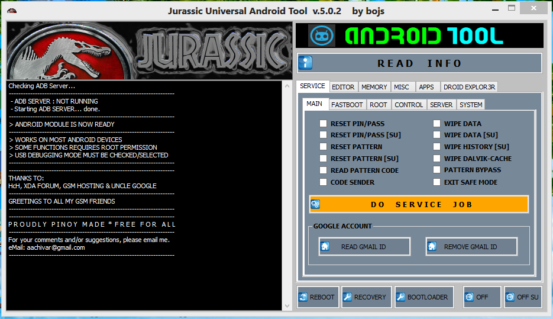Click 'ANDROID MODULE IS NOW READY' log line

62,124
